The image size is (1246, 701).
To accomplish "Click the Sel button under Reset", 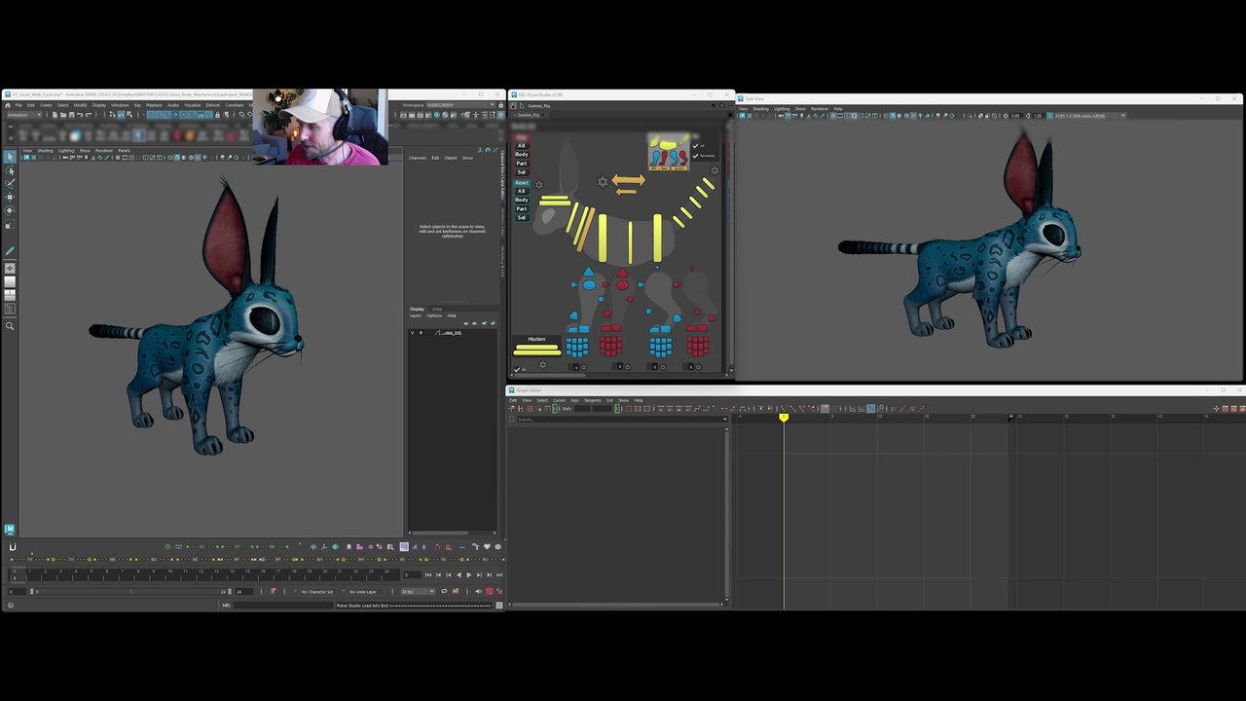I will coord(522,217).
